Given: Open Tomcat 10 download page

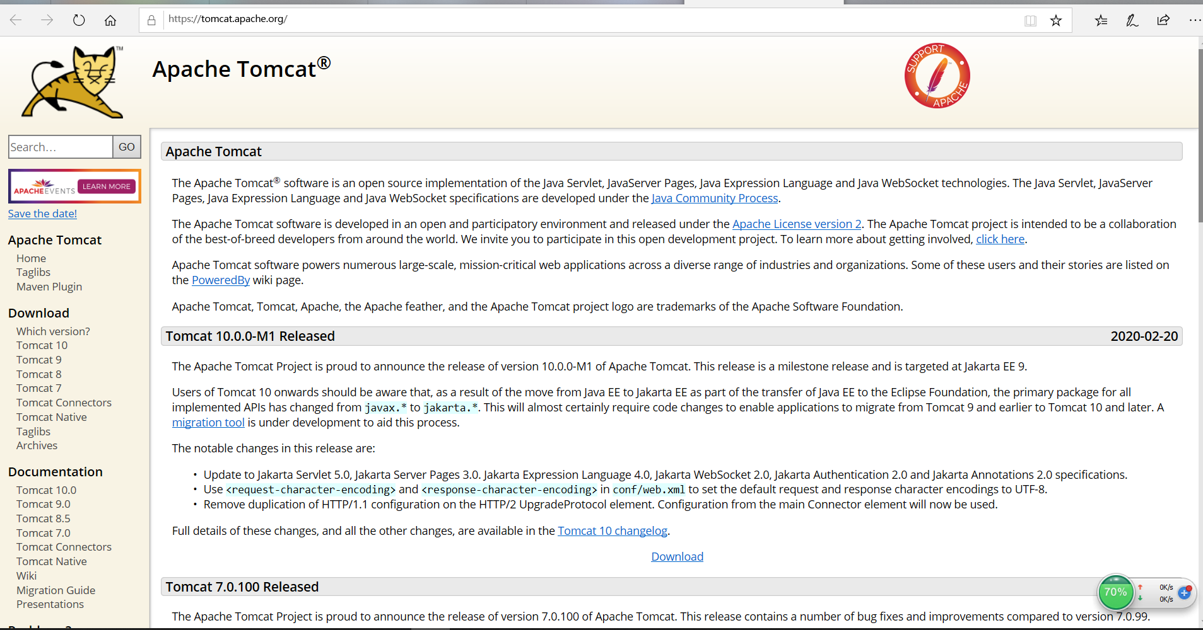Looking at the screenshot, I should click(42, 345).
